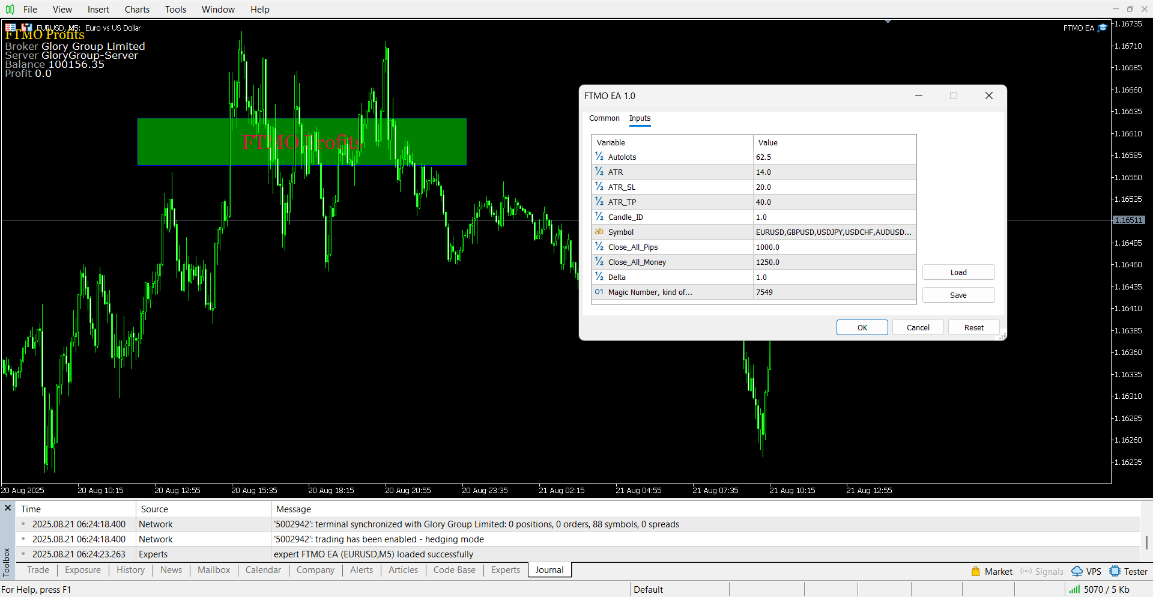Open the Calendar tab
The height and width of the screenshot is (597, 1153).
coord(263,570)
